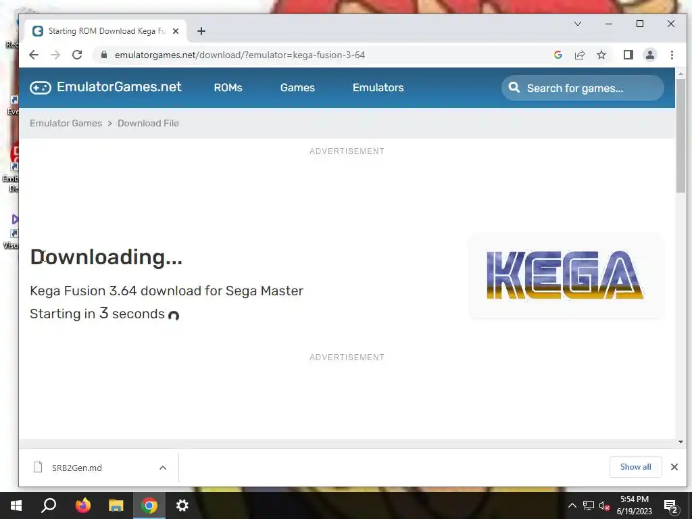The width and height of the screenshot is (692, 519).
Task: Click the search magnifier icon on site
Action: point(514,87)
